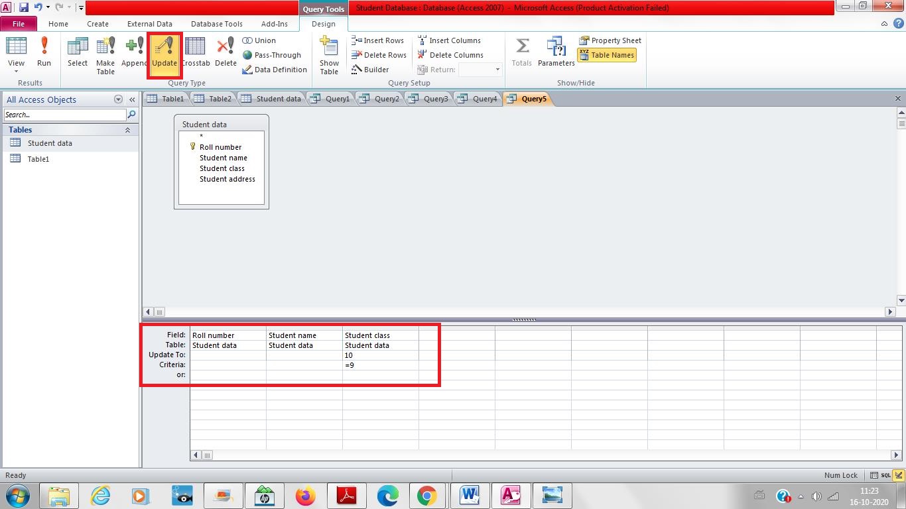The width and height of the screenshot is (906, 509).
Task: Open Student data table in navigation pane
Action: pyautogui.click(x=50, y=143)
